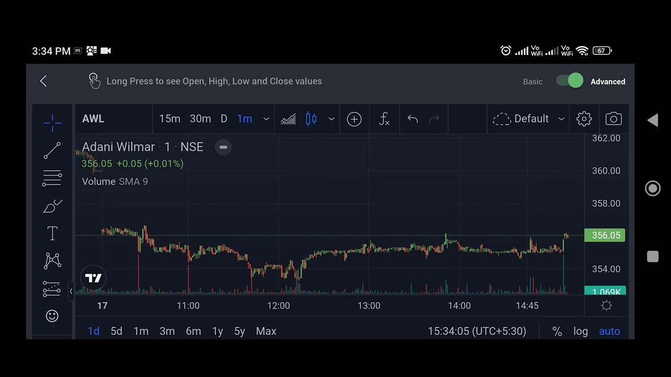Redo the chart action

point(434,119)
